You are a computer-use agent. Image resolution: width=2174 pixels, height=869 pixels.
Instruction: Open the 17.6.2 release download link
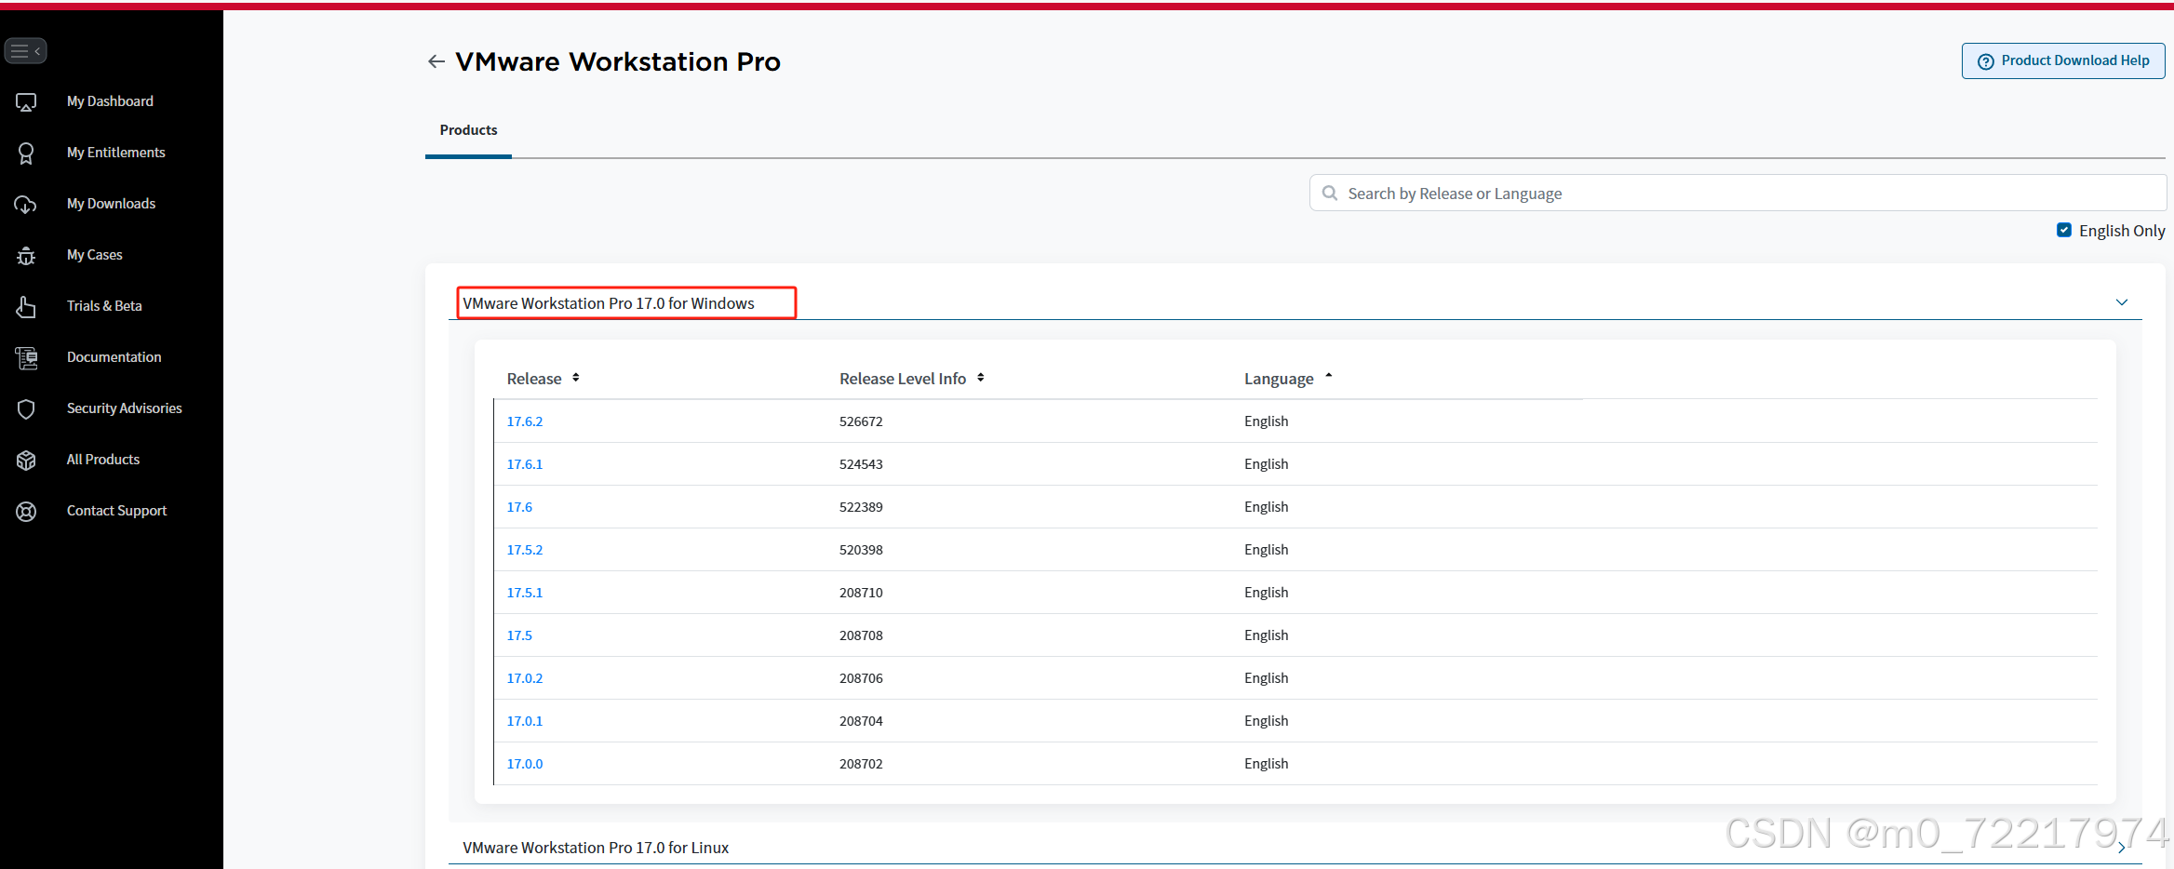tap(525, 421)
